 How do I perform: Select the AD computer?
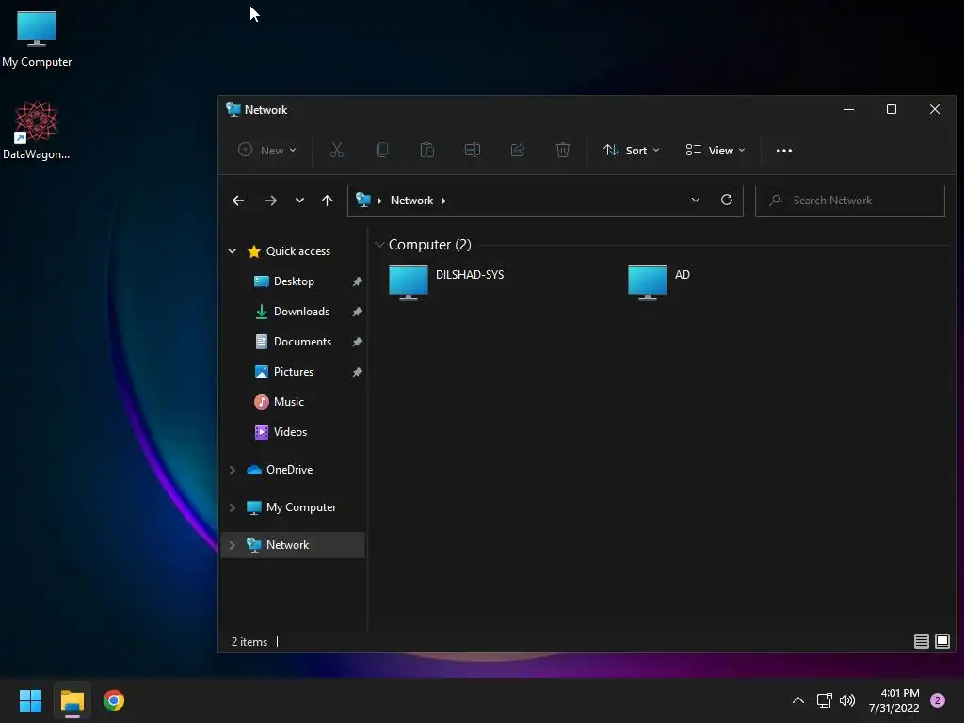coord(659,282)
